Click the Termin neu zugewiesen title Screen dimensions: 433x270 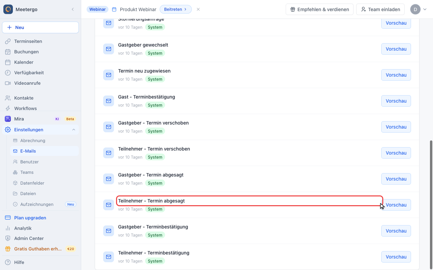pos(144,71)
